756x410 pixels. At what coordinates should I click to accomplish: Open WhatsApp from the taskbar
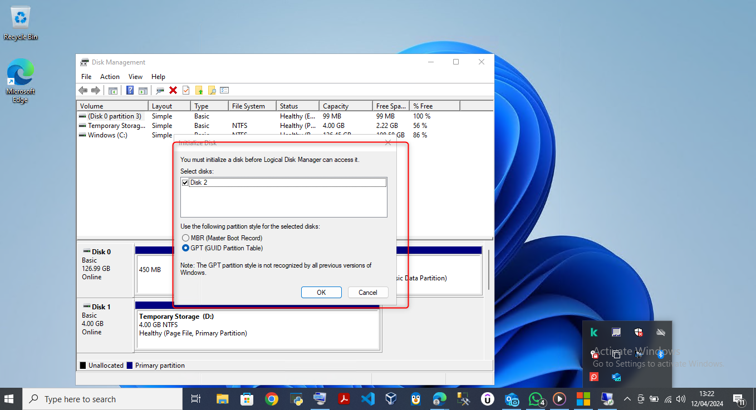(536, 399)
